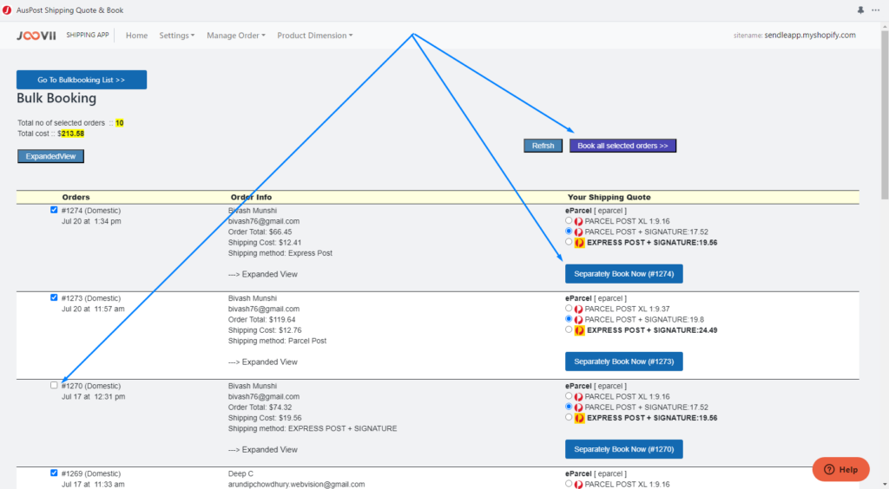This screenshot has width=889, height=489.
Task: Click the SHIPPING APP label
Action: pos(88,35)
